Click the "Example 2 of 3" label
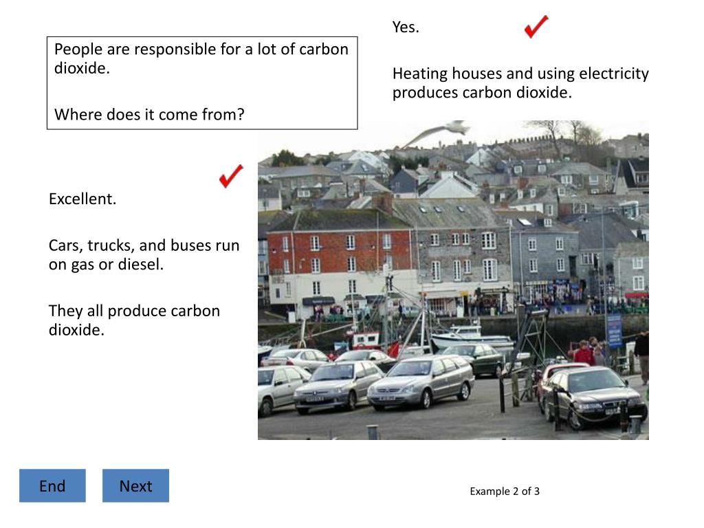Image resolution: width=704 pixels, height=528 pixels. [x=505, y=491]
